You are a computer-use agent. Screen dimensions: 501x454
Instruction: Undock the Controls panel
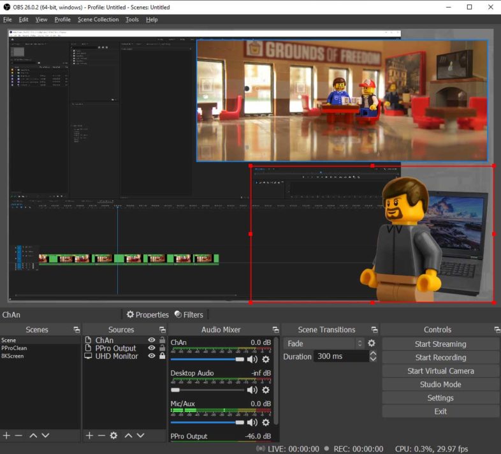pyautogui.click(x=497, y=330)
